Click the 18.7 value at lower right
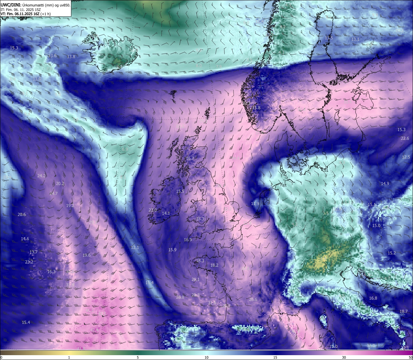 (x=404, y=312)
